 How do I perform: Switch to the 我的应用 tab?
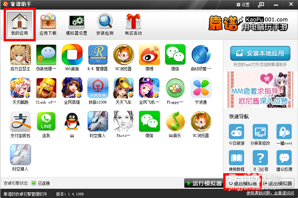pyautogui.click(x=20, y=24)
